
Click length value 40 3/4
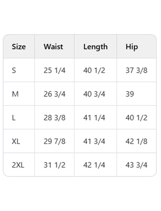94,94
